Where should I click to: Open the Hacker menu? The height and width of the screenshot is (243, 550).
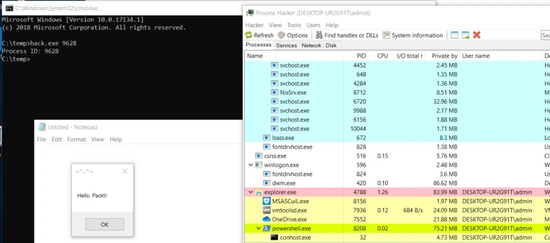254,25
